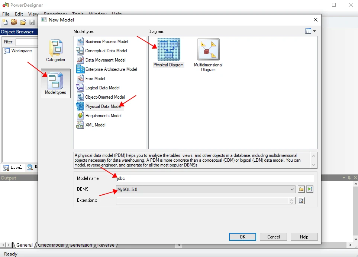Click the Cancel button
This screenshot has width=358, height=257.
click(273, 237)
